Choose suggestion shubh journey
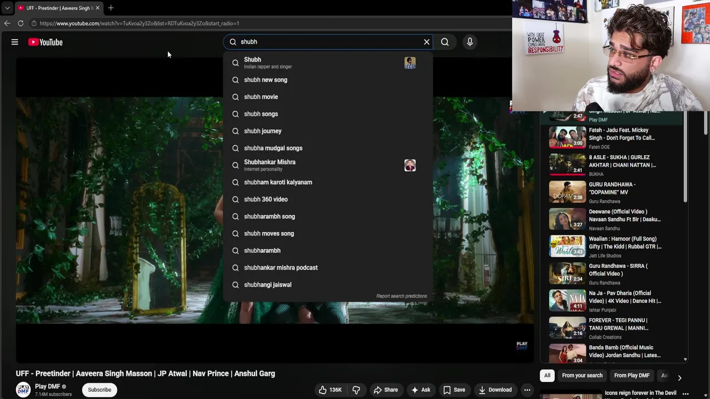 pyautogui.click(x=327, y=131)
